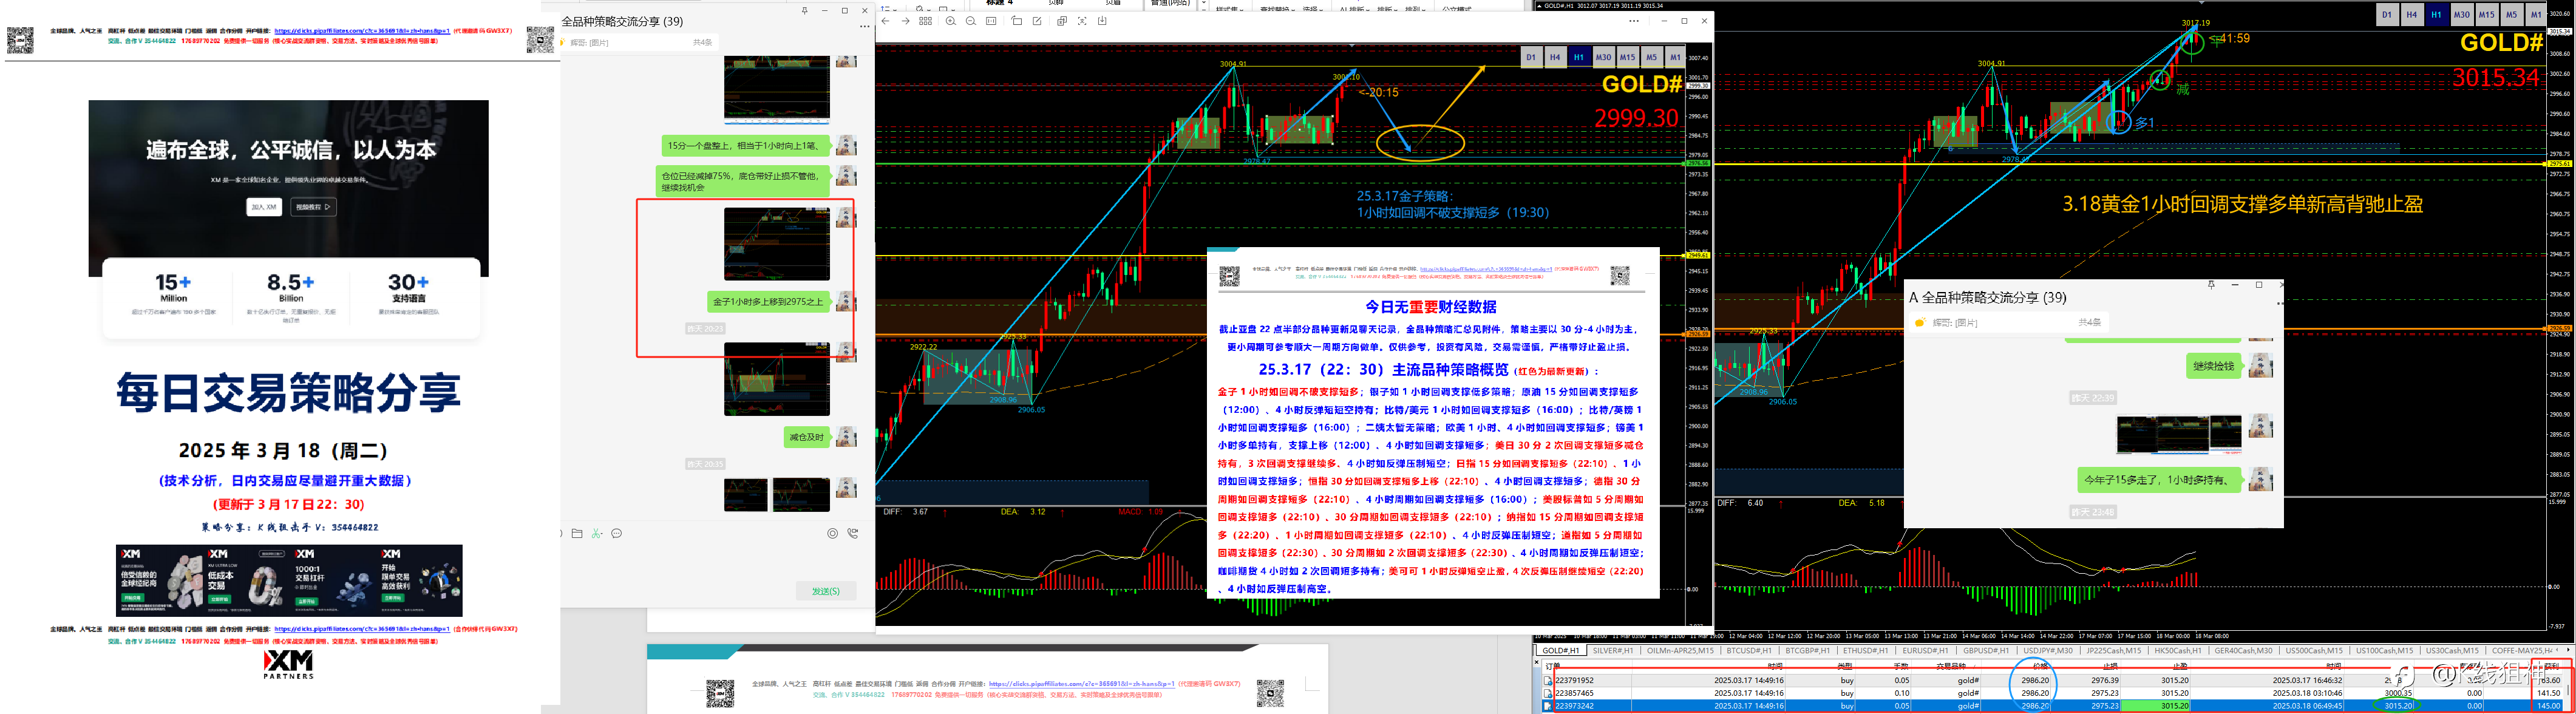Click the green 3015.20 take-profit cell
Image resolution: width=2576 pixels, height=714 pixels.
(x=2155, y=706)
